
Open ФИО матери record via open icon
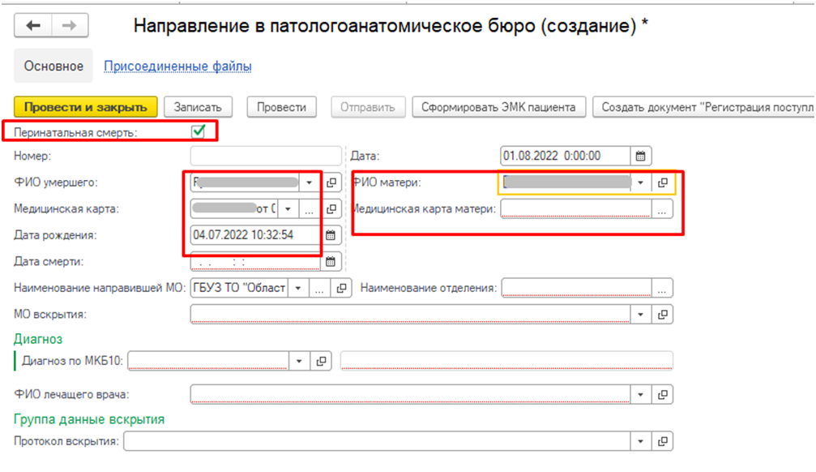[663, 182]
